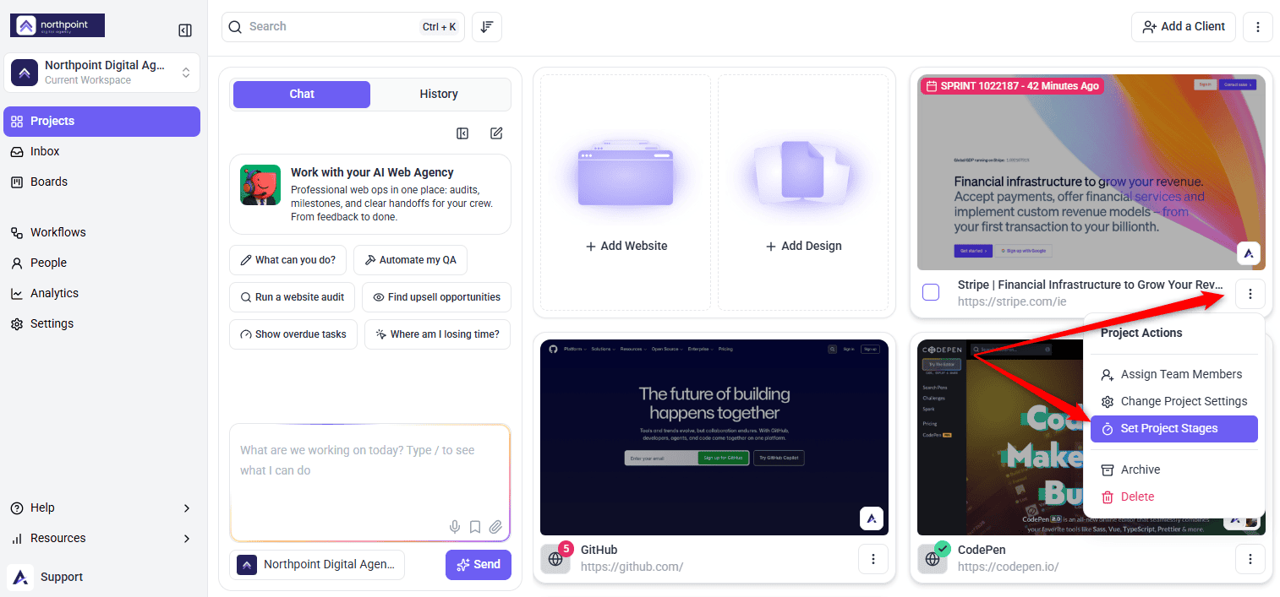
Task: Click the What can you do? suggestion
Action: pyautogui.click(x=287, y=260)
